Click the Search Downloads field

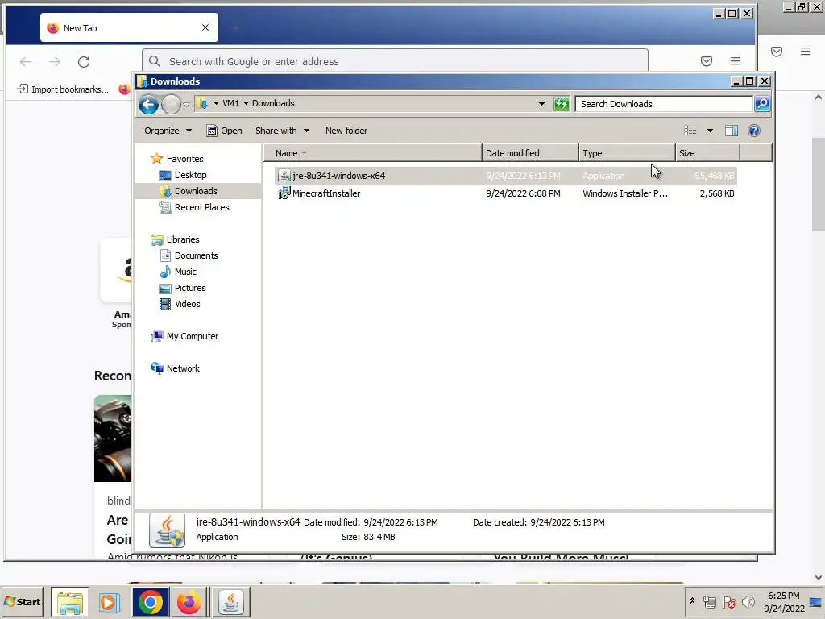664,104
